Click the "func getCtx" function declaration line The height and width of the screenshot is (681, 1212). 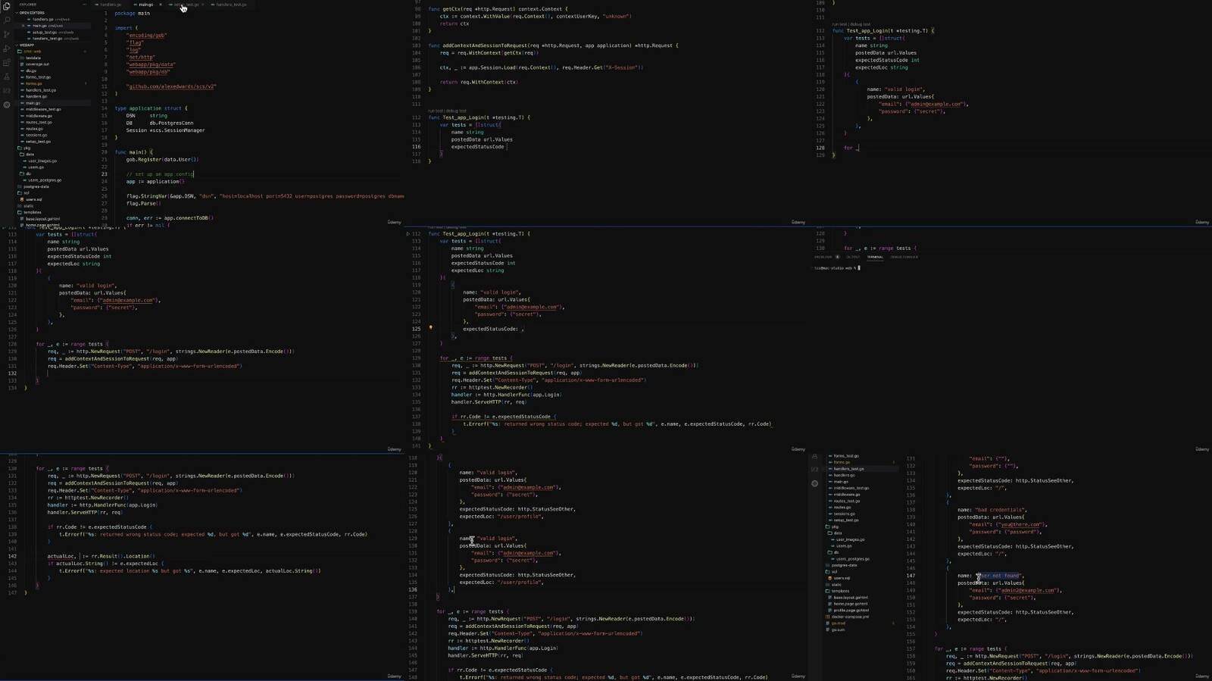(x=529, y=9)
